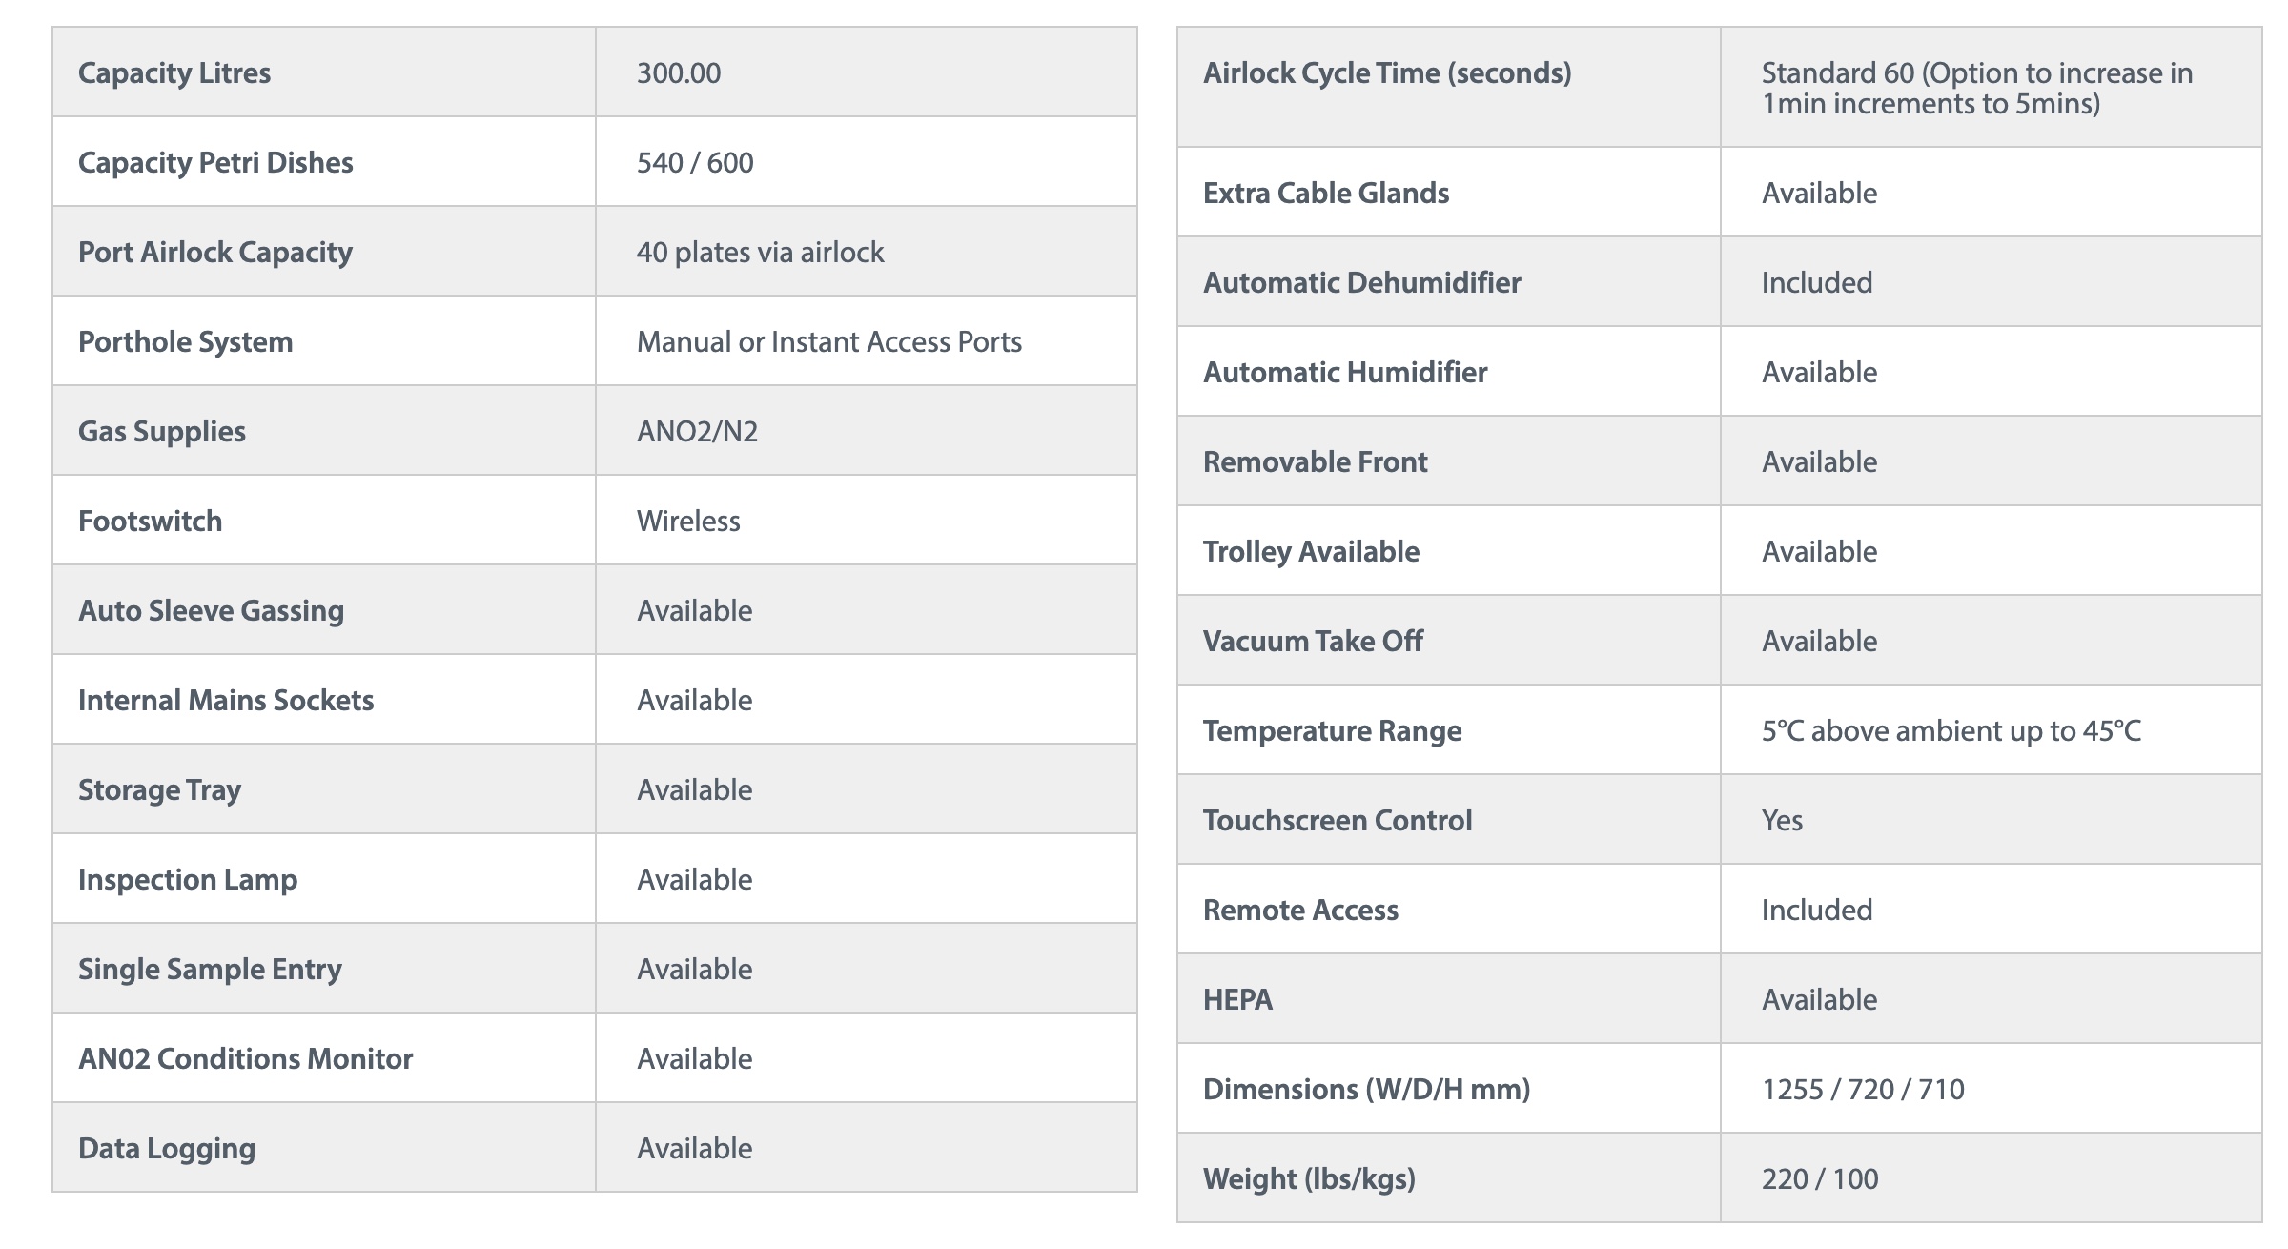
Task: Select the Standard 60 cycle time text
Action: pyautogui.click(x=1976, y=89)
